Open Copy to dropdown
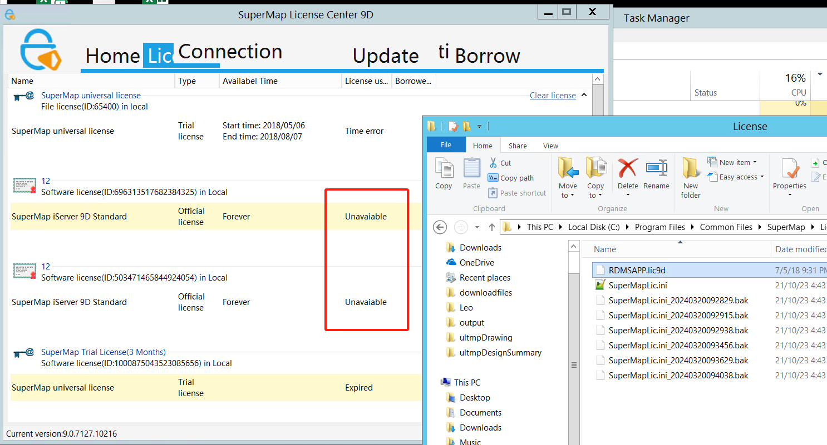This screenshot has width=827, height=445. click(595, 191)
